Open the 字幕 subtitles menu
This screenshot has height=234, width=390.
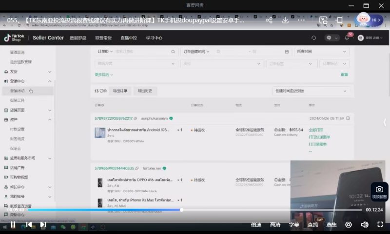pyautogui.click(x=294, y=225)
